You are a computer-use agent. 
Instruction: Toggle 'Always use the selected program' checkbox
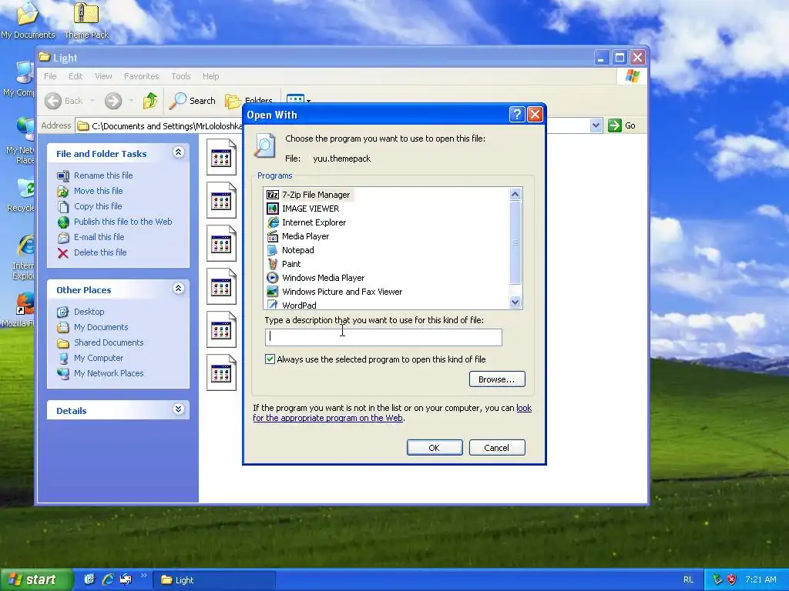click(x=270, y=359)
